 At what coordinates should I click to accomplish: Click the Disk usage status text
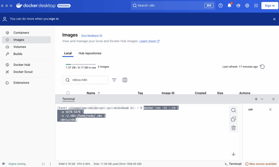[118, 164]
